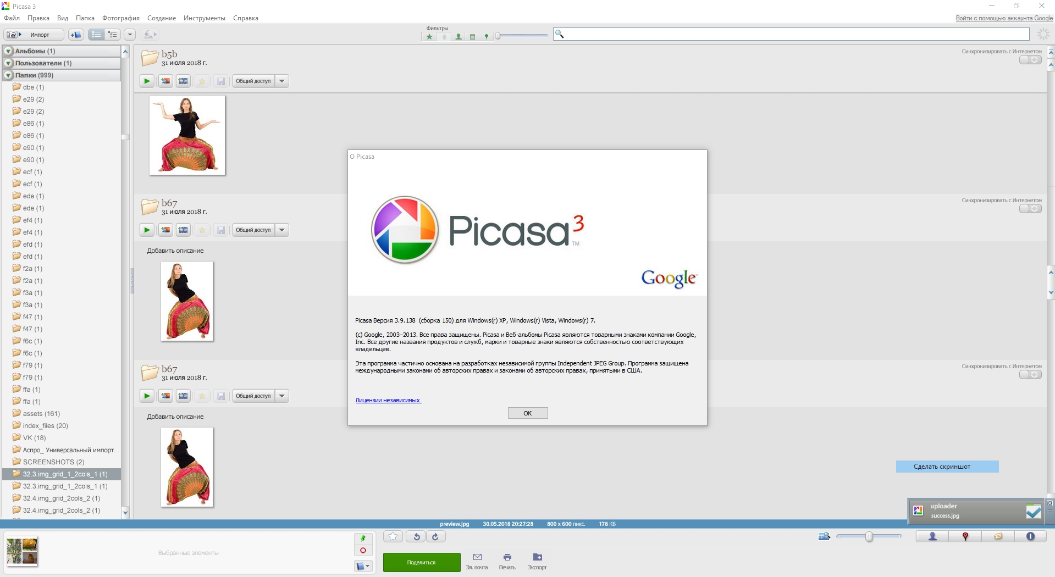Rotate the photo counter-clockwise
This screenshot has height=577, width=1055.
pyautogui.click(x=416, y=537)
